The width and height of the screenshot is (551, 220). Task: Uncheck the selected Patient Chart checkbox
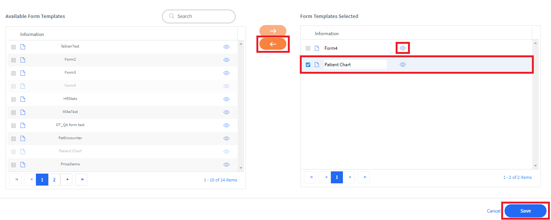coord(308,65)
